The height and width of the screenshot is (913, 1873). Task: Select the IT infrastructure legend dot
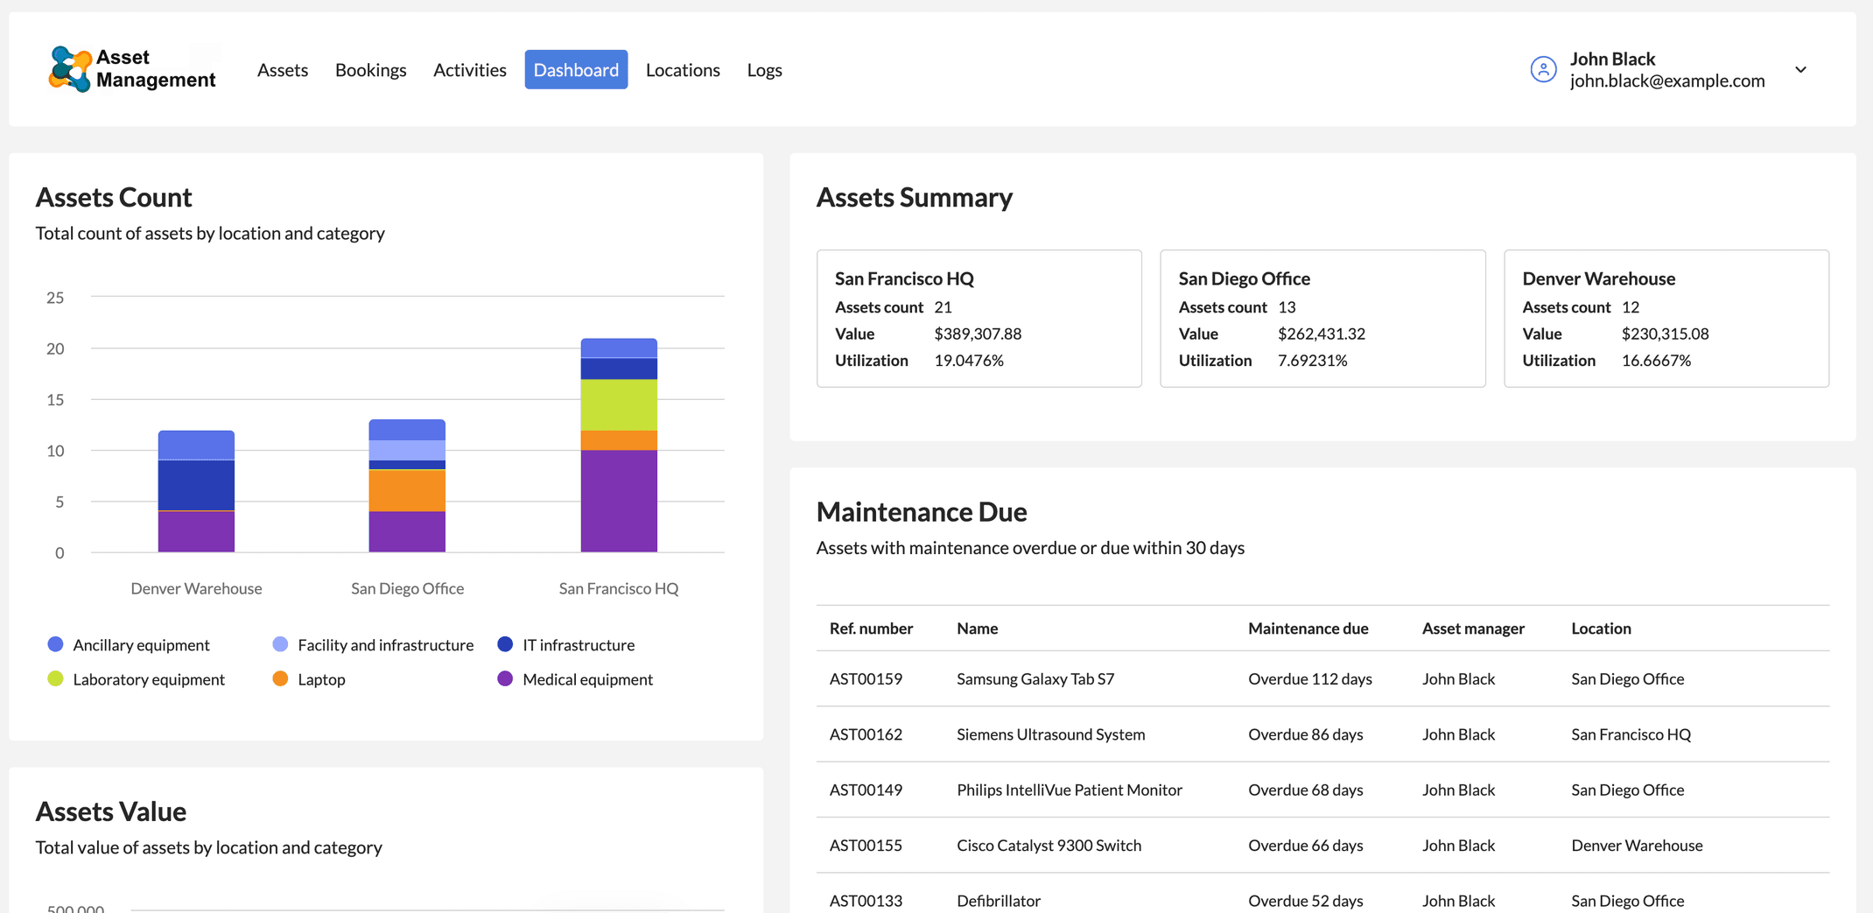505,644
